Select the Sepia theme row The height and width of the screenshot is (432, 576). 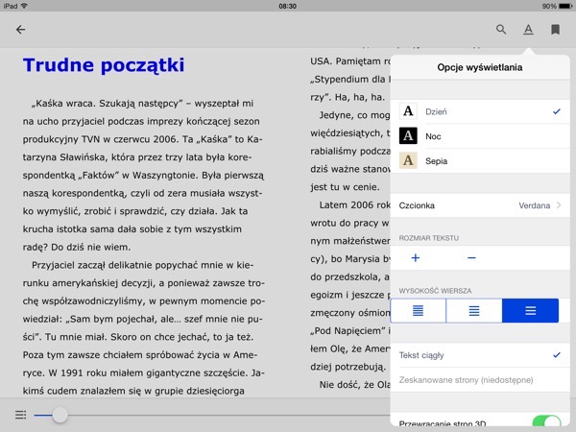(x=480, y=160)
